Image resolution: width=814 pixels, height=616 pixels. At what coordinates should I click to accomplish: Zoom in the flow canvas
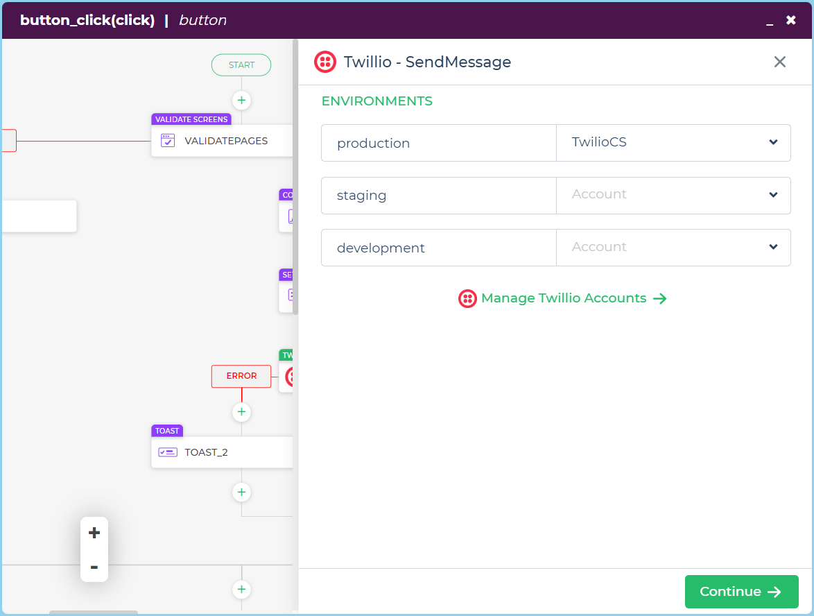pos(94,533)
